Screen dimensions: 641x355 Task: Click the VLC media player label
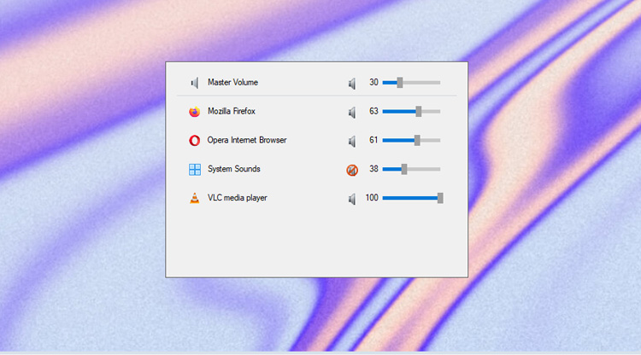click(x=237, y=198)
